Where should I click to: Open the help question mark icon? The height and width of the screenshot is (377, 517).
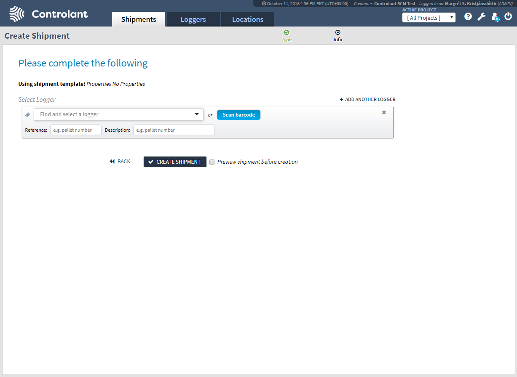click(468, 17)
